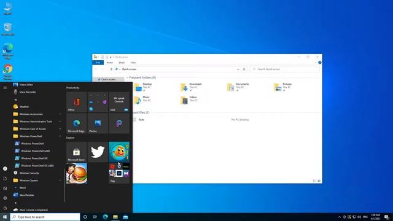The width and height of the screenshot is (393, 221).
Task: Collapse the Windows PowerShell folder
Action: click(37, 136)
